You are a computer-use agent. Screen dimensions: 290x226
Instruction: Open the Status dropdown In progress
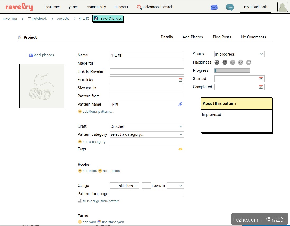[x=239, y=54]
